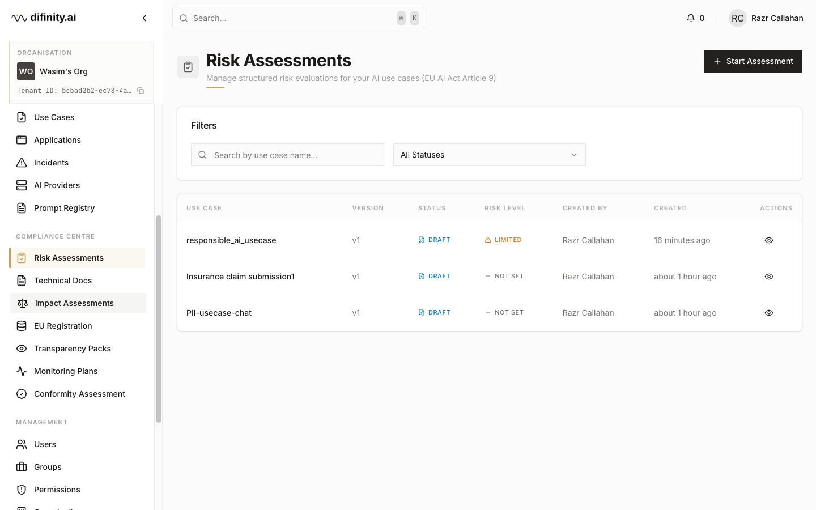Viewport: 816px width, 510px height.
Task: Click the RISK LEVEL column header
Action: [505, 208]
